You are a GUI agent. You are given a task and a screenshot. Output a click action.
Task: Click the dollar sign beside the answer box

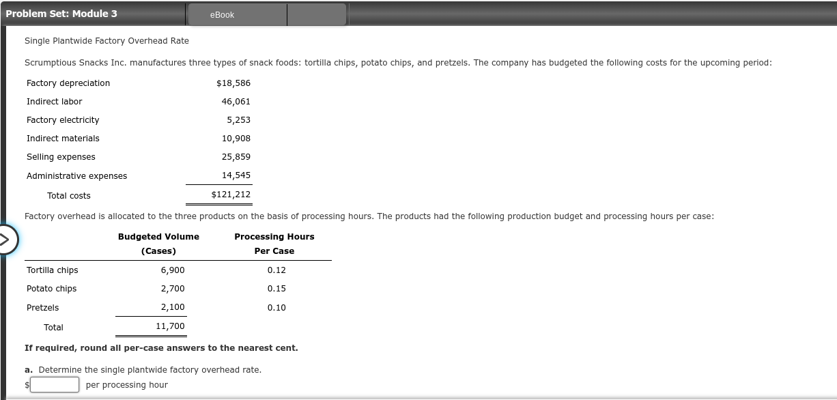pos(27,385)
